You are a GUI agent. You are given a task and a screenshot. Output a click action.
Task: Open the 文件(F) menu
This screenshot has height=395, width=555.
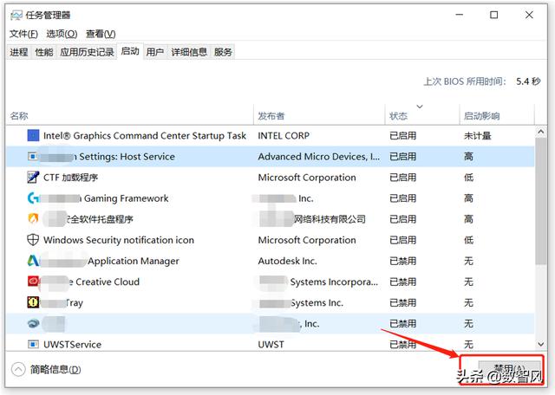23,34
